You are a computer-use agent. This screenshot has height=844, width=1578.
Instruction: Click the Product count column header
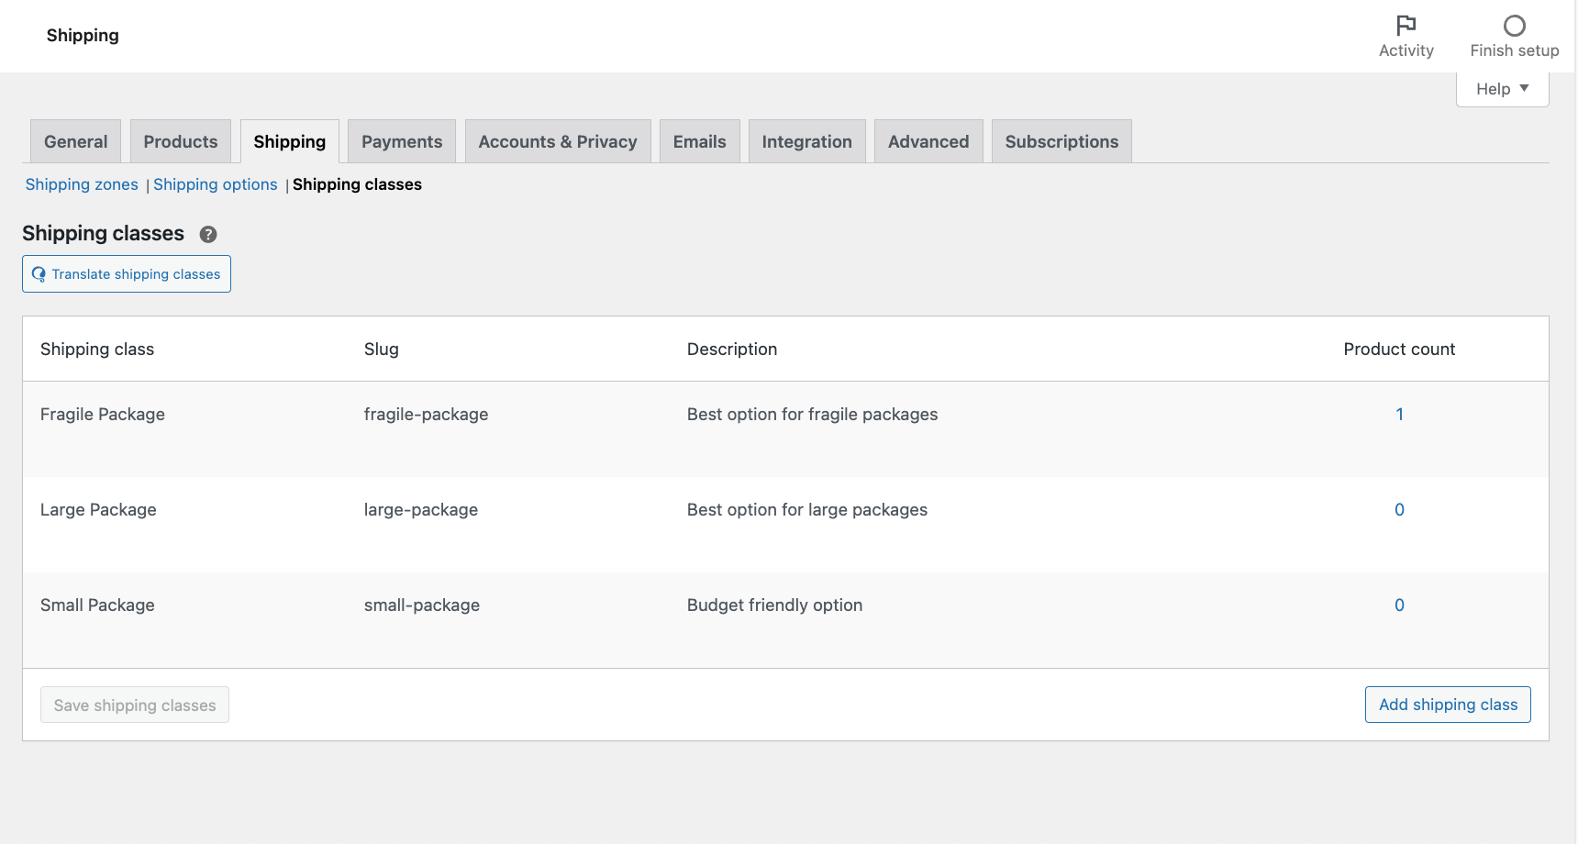pos(1399,350)
